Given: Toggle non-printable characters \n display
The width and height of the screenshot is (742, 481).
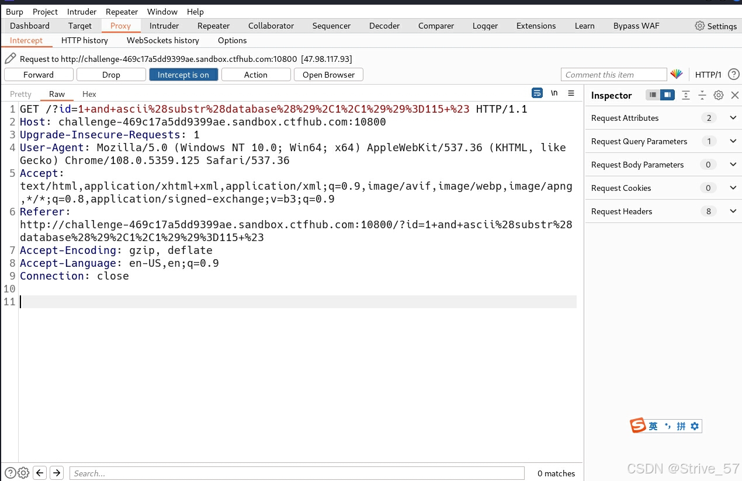Looking at the screenshot, I should (554, 93).
